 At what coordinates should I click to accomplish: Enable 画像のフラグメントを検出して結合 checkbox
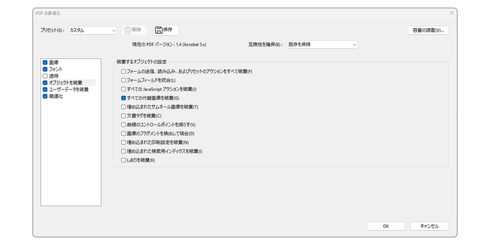123,133
